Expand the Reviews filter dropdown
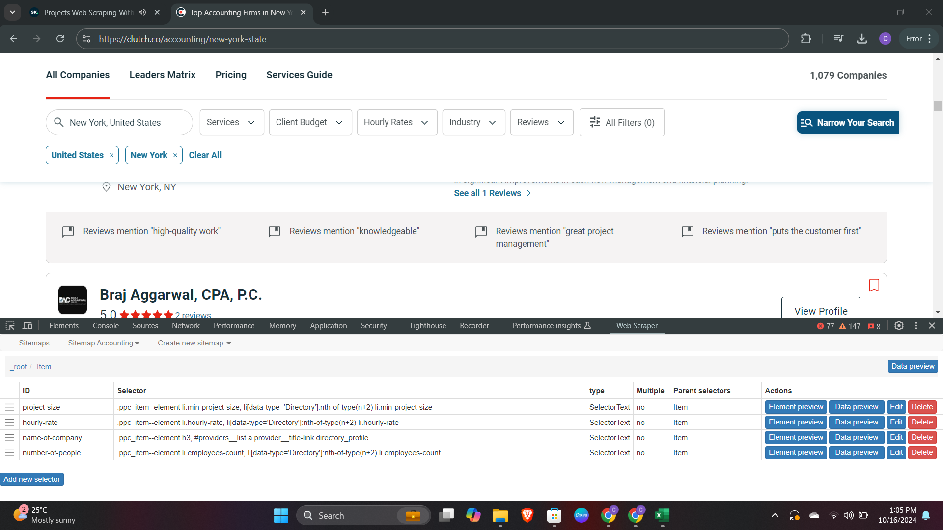943x530 pixels. [542, 123]
